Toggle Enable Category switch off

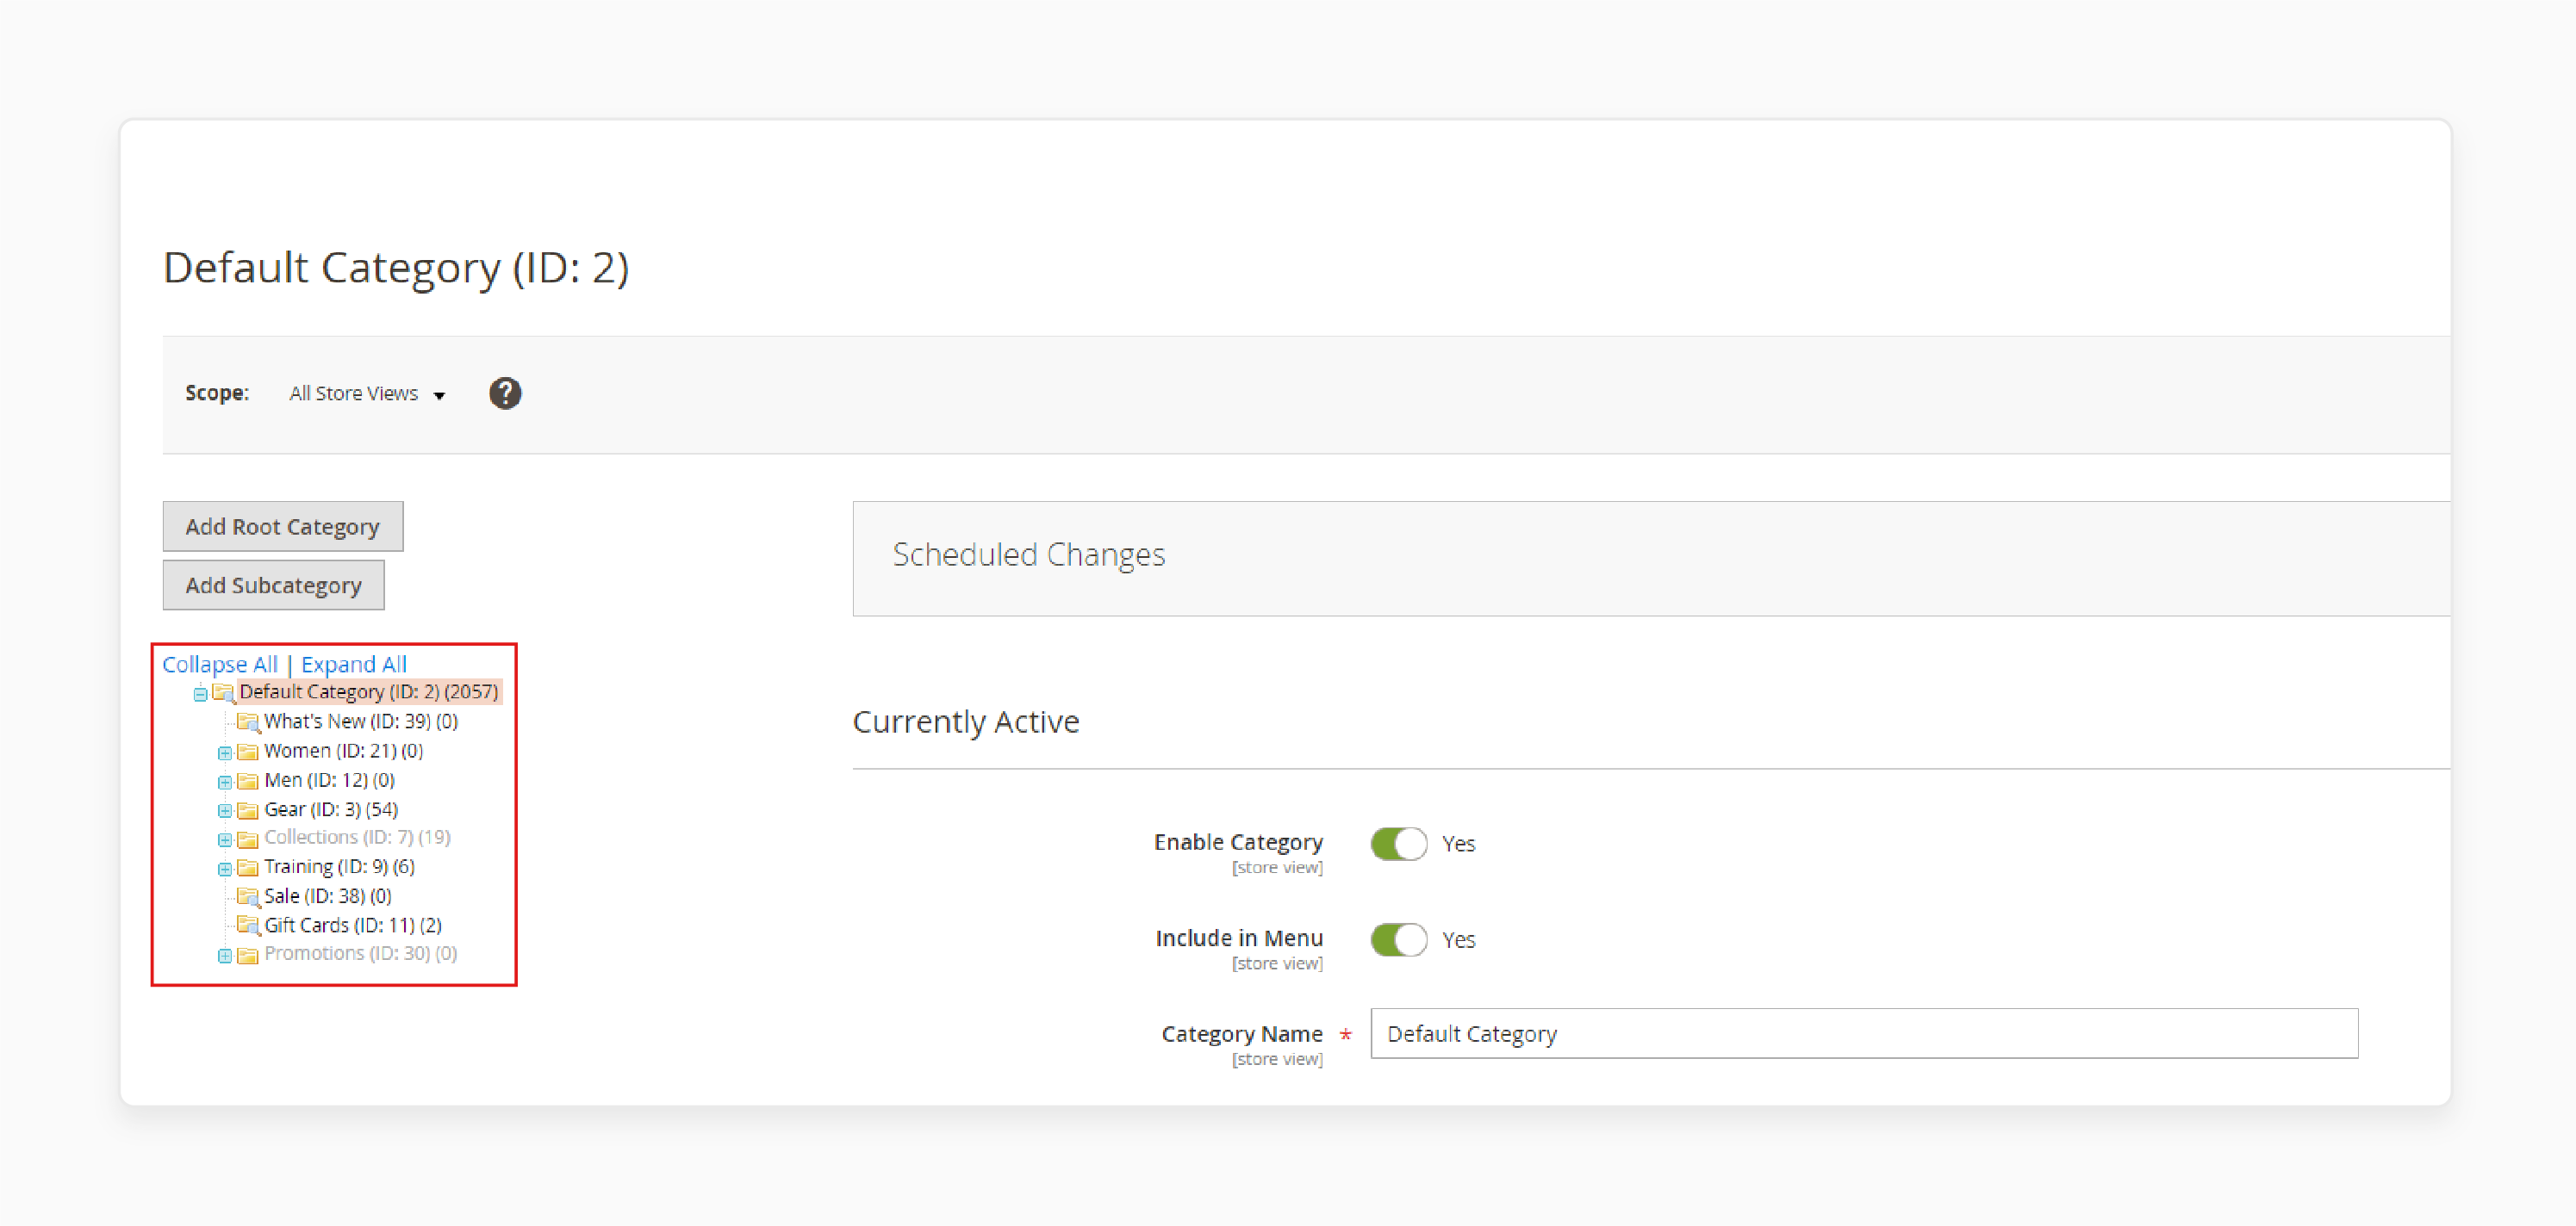pos(1397,842)
